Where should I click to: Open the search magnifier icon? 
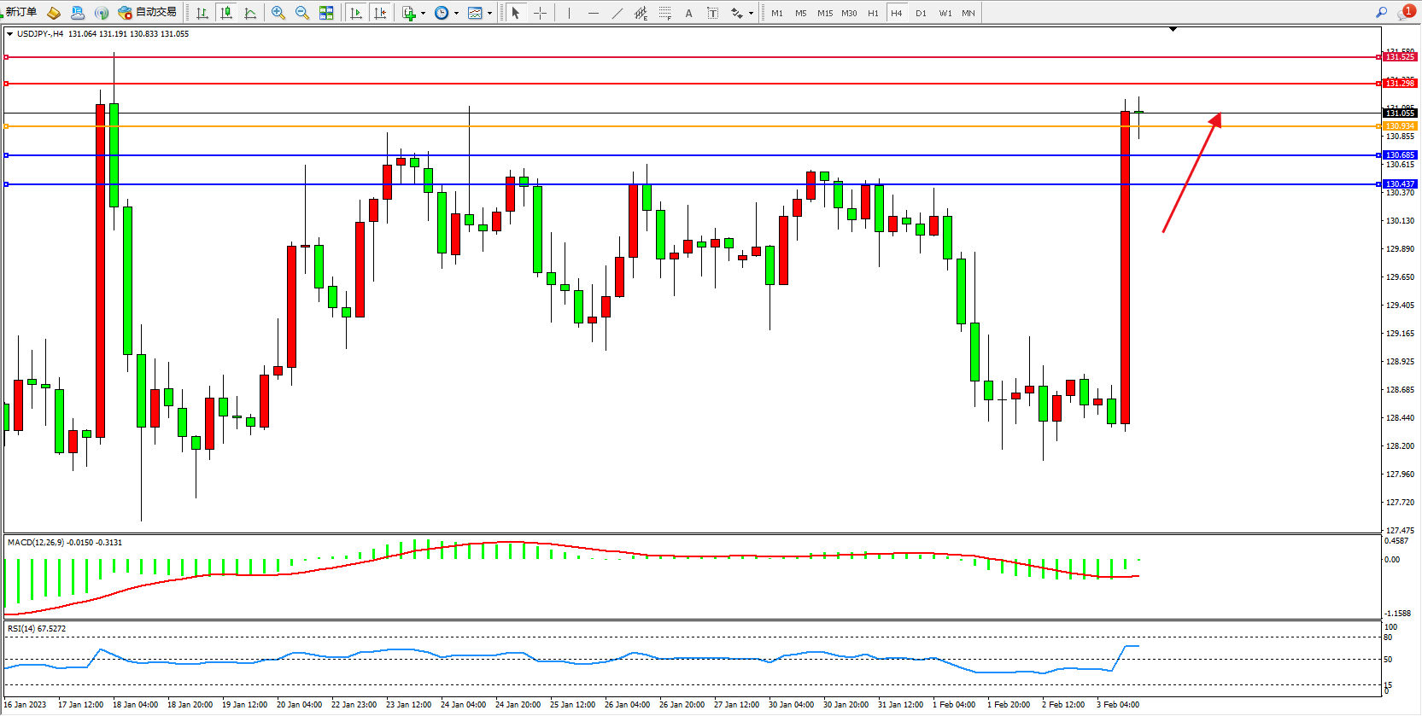(1381, 12)
